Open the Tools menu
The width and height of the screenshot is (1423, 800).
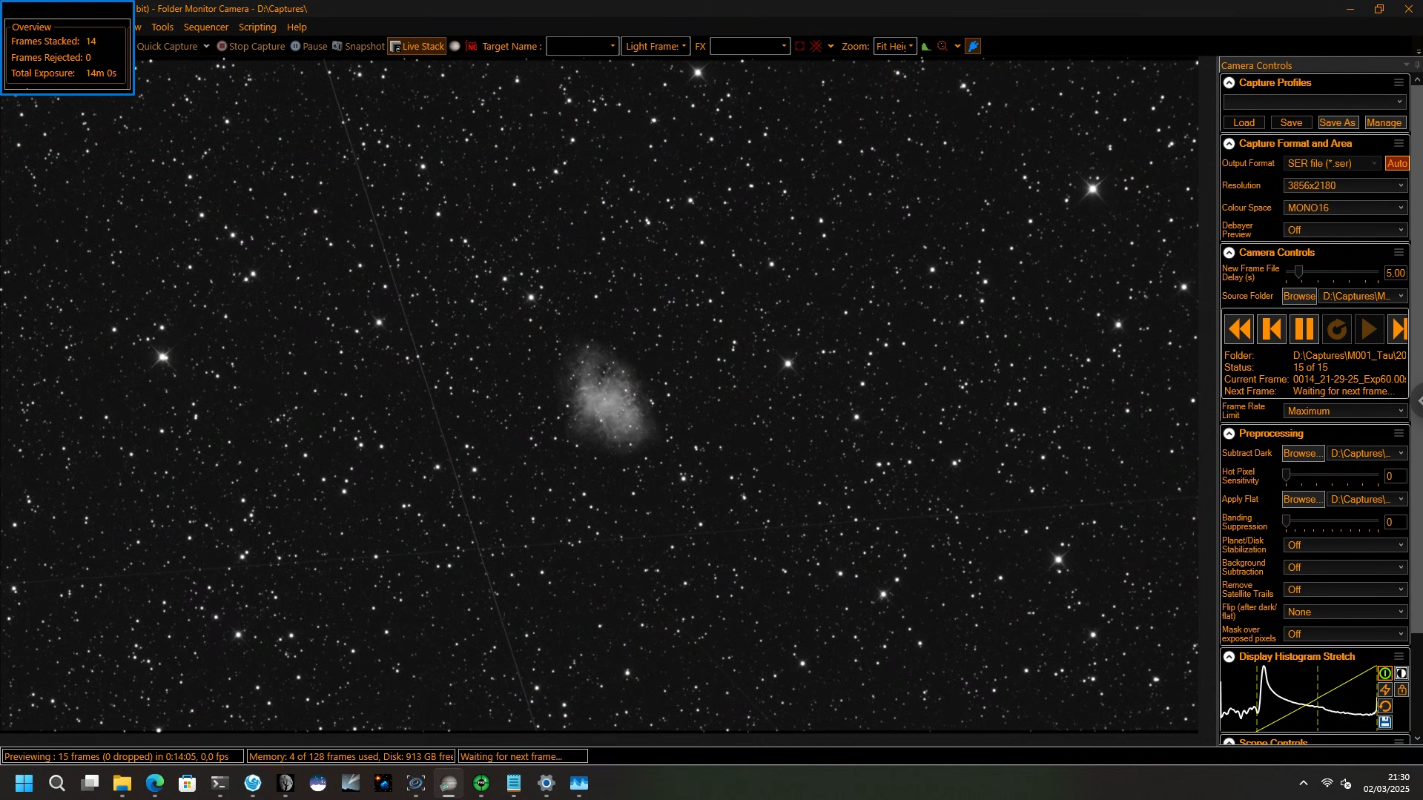(162, 27)
